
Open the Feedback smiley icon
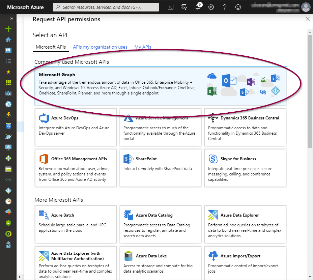(238, 7)
